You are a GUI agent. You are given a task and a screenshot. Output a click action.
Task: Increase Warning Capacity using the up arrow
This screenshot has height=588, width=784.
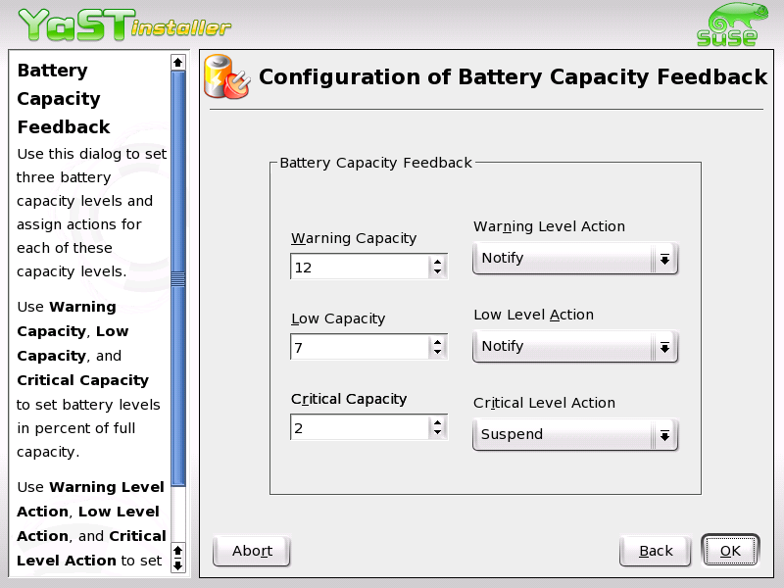(x=439, y=261)
